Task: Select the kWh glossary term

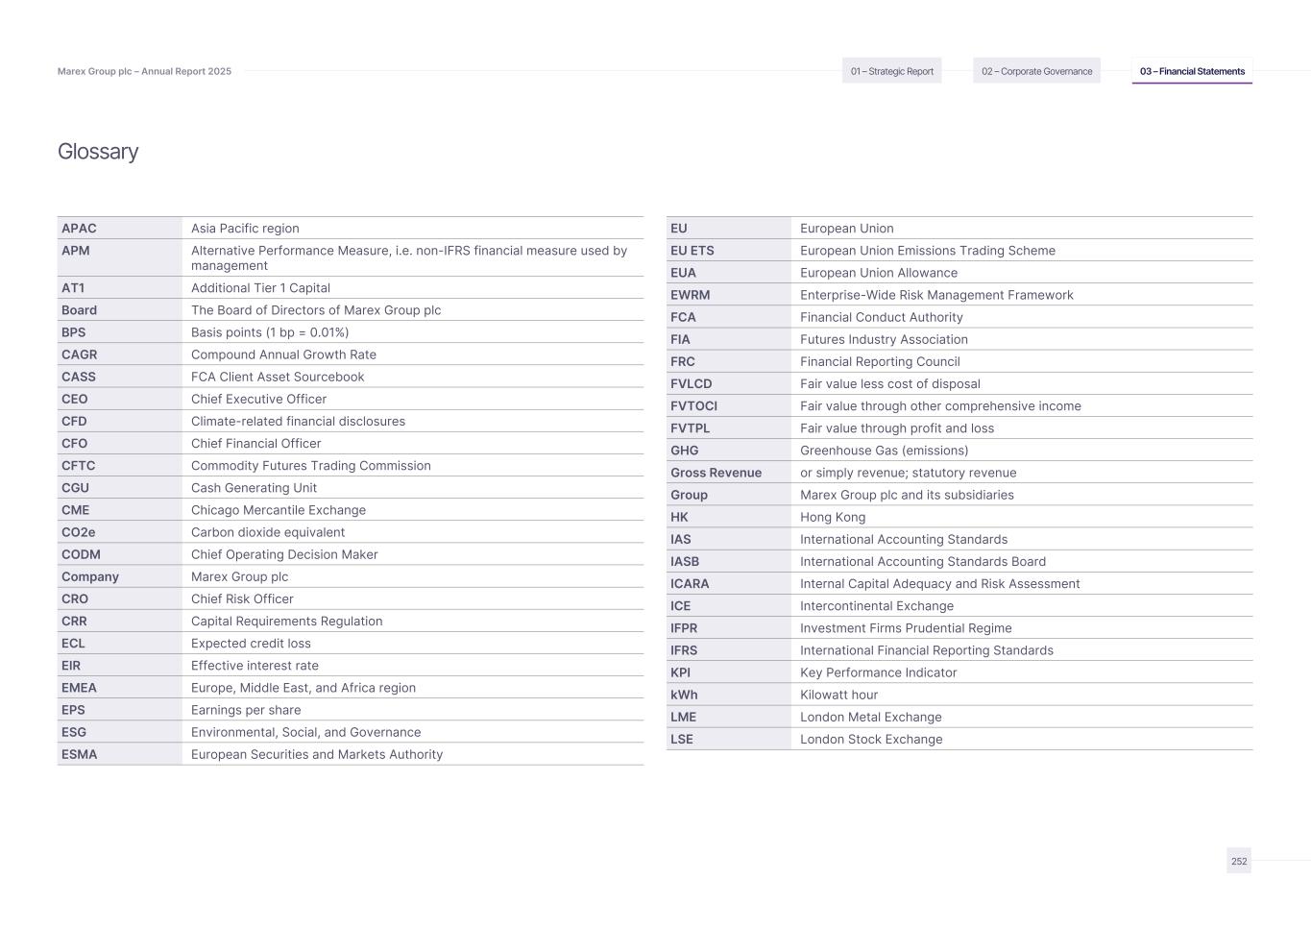Action: (x=684, y=695)
